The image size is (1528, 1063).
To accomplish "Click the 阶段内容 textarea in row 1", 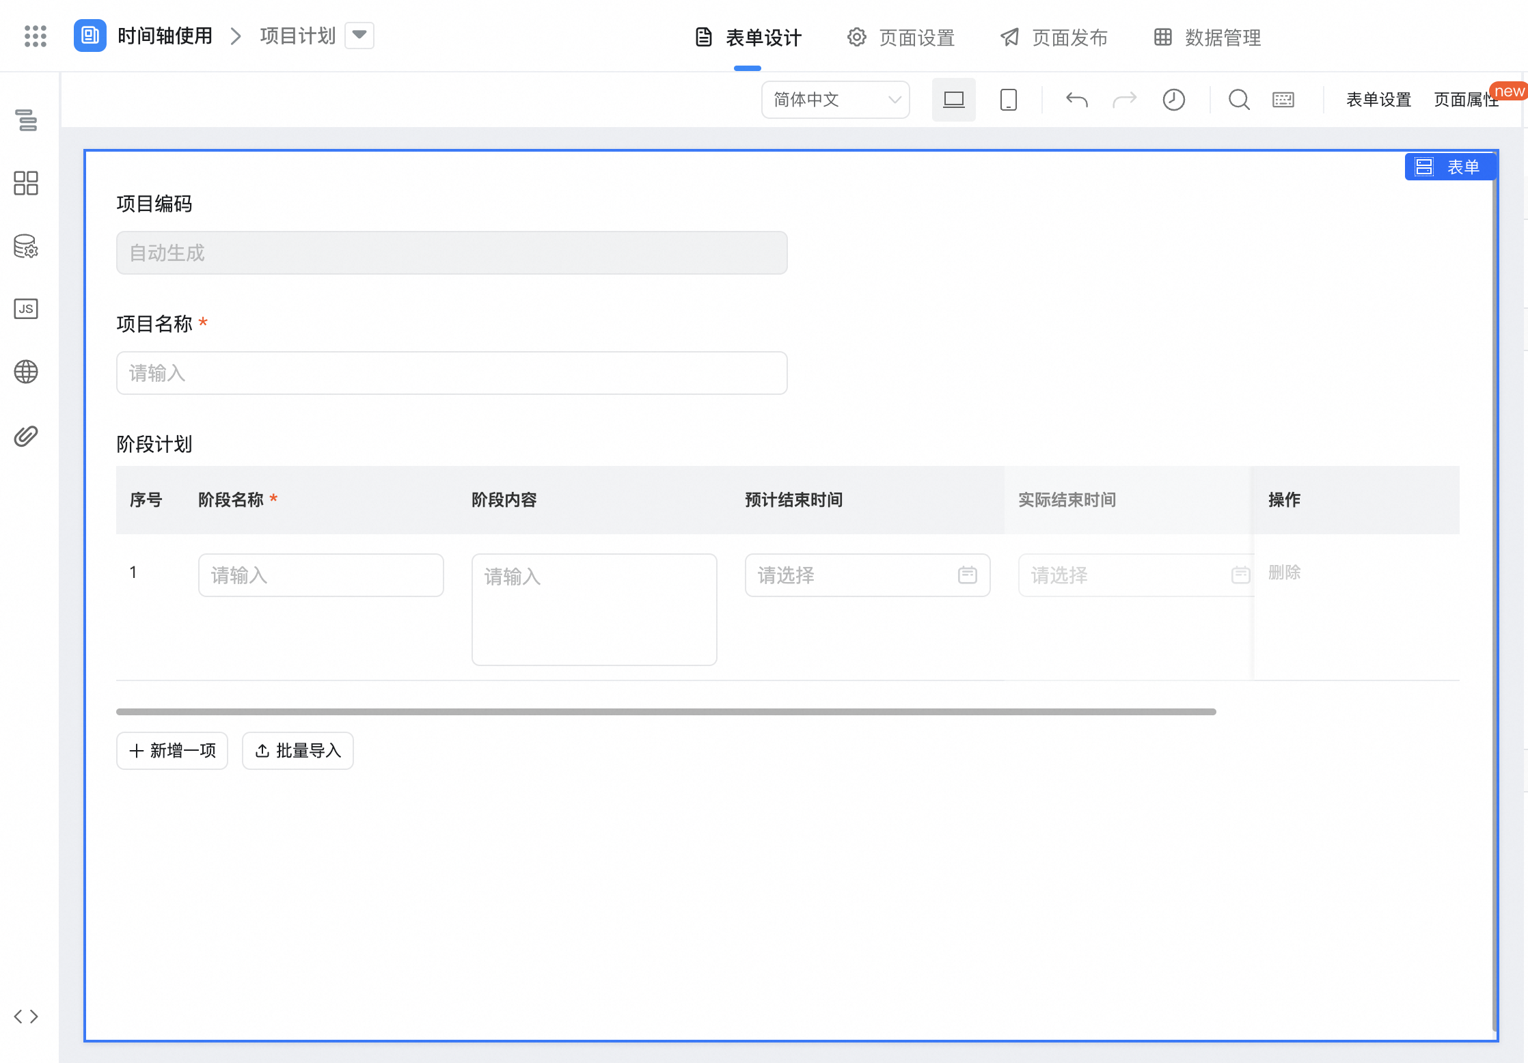I will point(595,609).
